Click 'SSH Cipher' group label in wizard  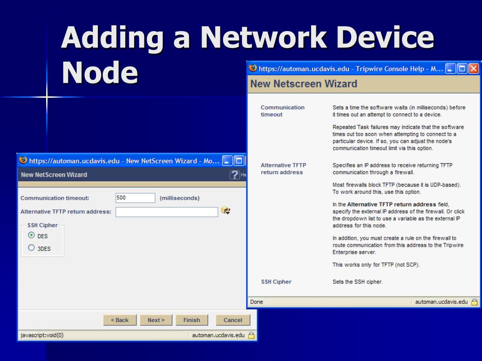(42, 225)
